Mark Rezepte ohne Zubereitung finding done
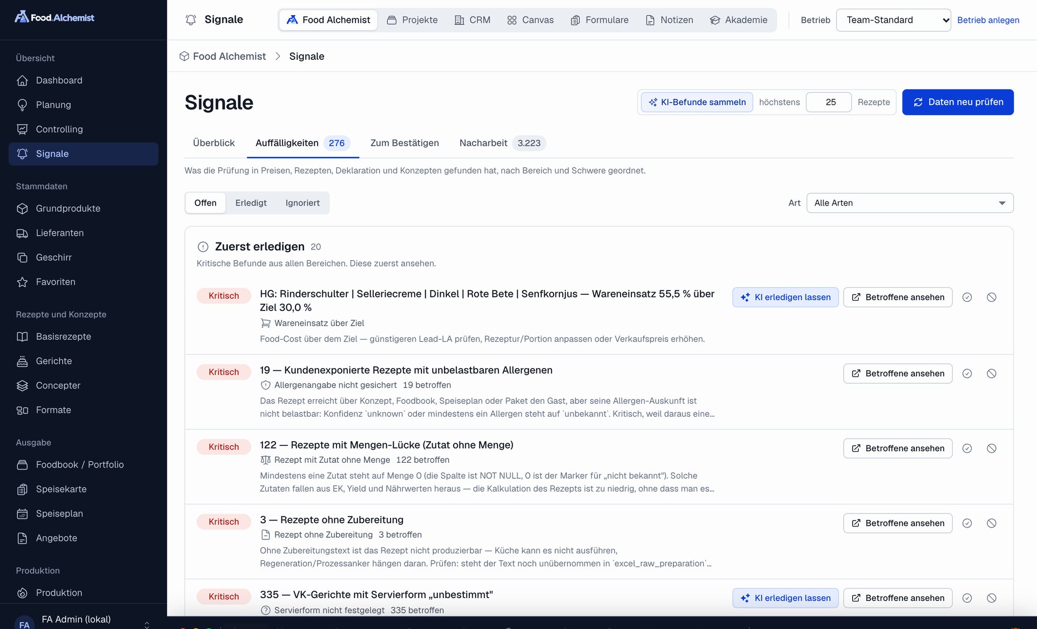The width and height of the screenshot is (1037, 629). tap(967, 523)
